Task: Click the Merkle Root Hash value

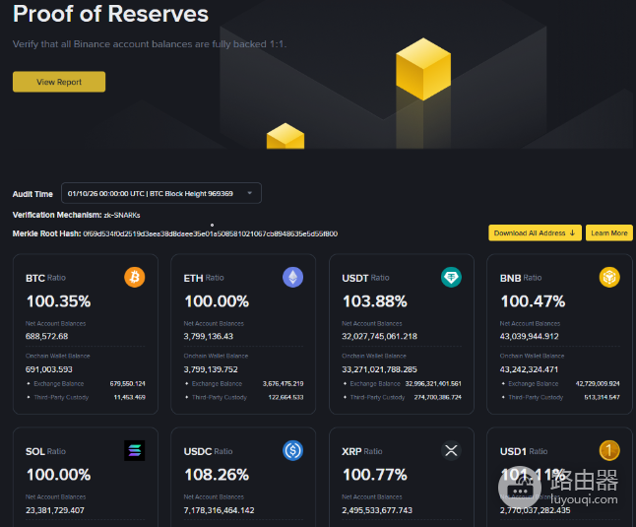Action: tap(210, 233)
